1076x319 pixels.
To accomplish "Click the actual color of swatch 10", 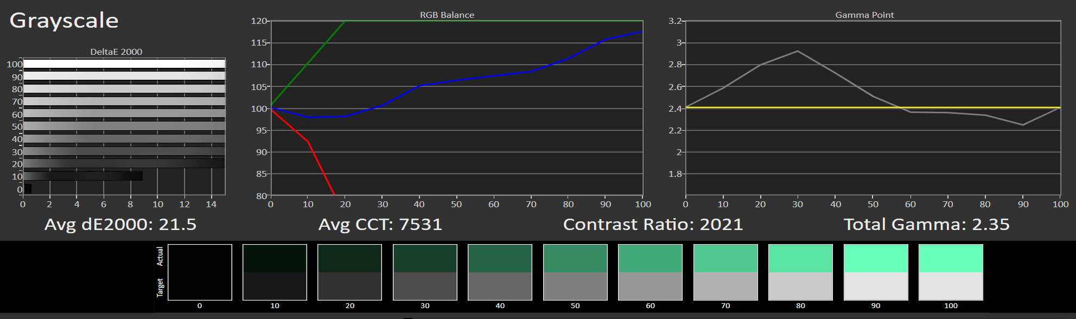I will [x=275, y=258].
